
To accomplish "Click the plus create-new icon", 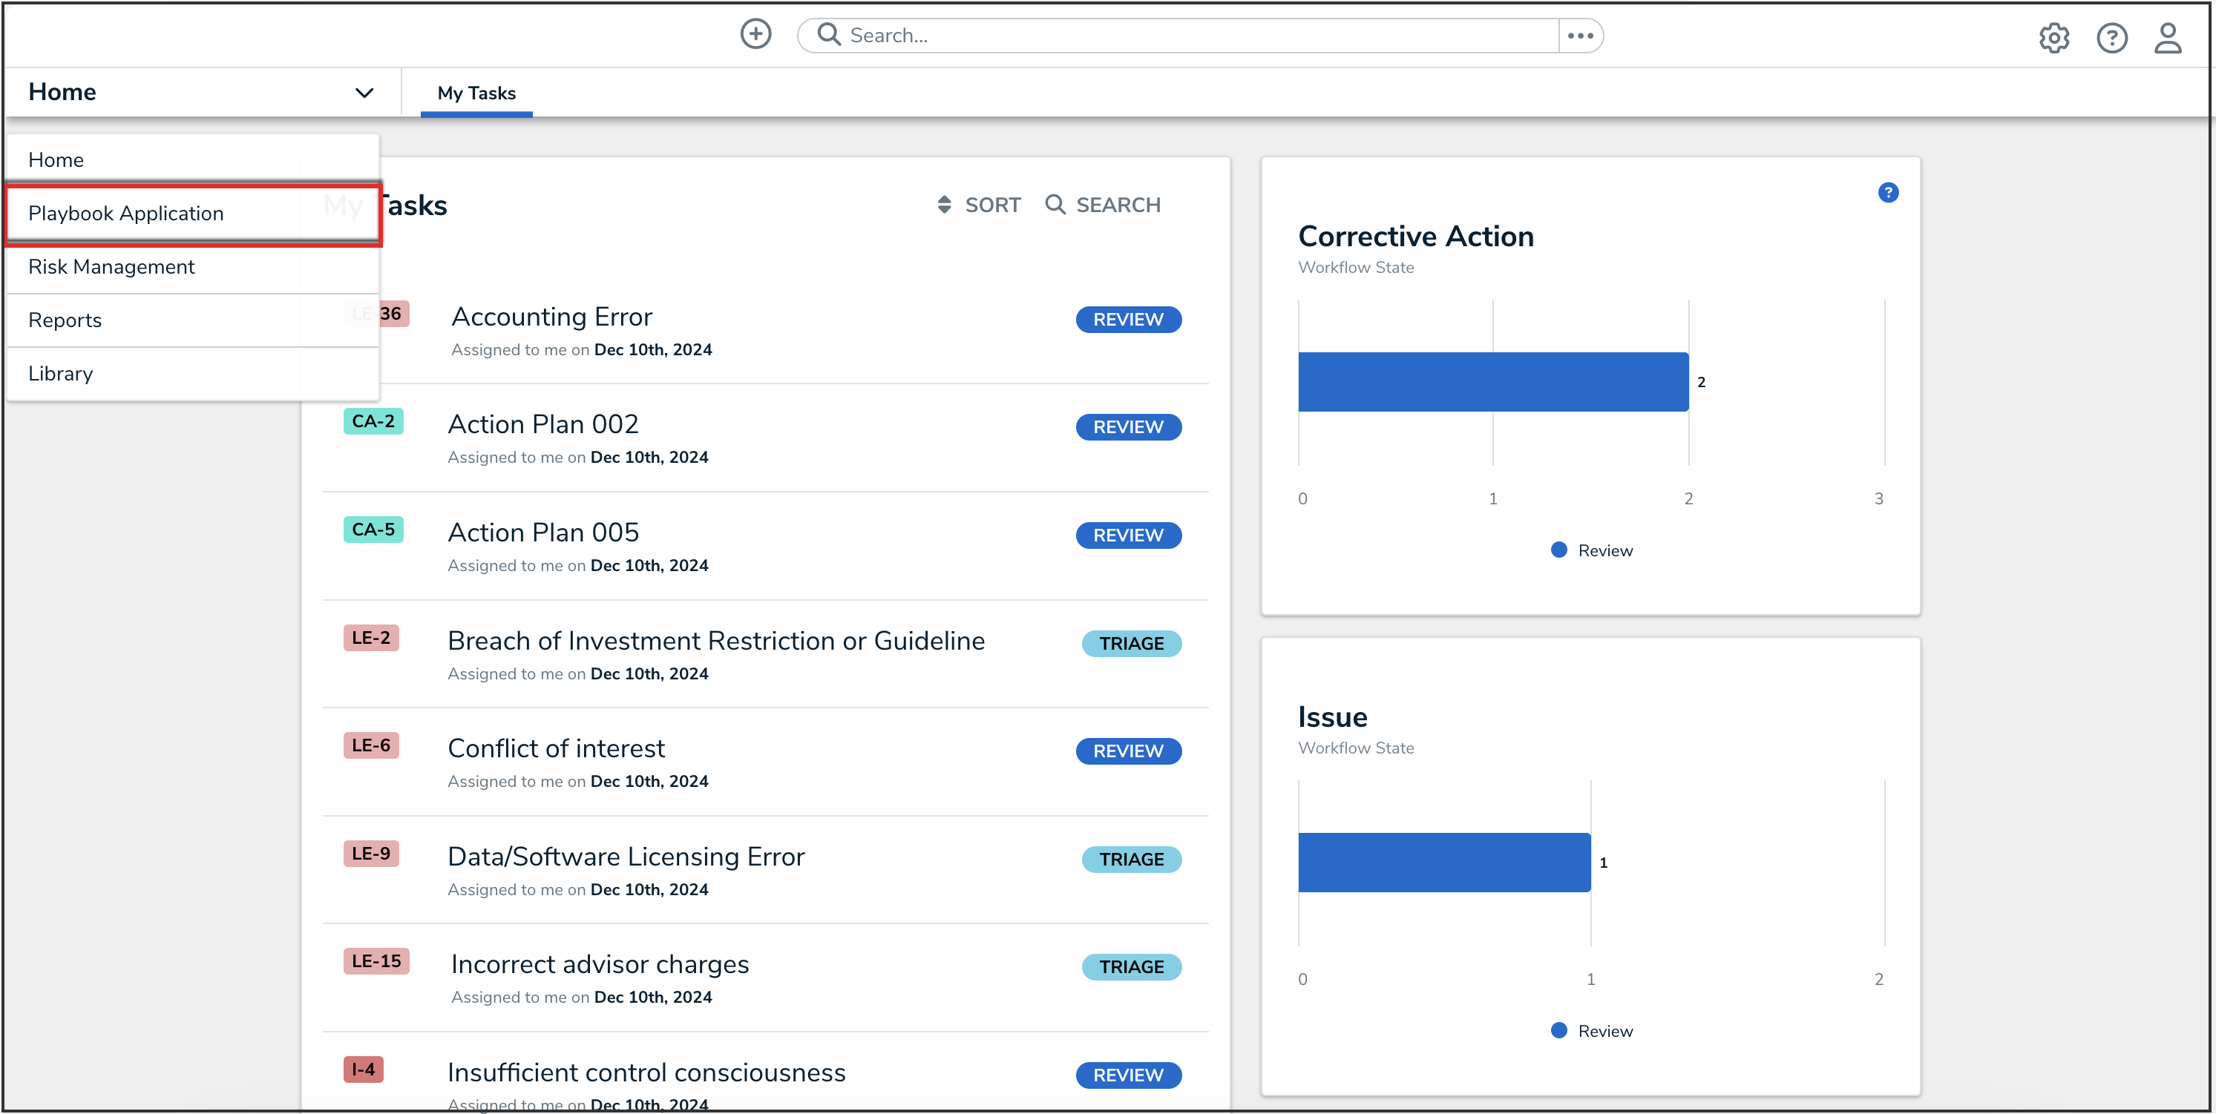I will pyautogui.click(x=755, y=36).
